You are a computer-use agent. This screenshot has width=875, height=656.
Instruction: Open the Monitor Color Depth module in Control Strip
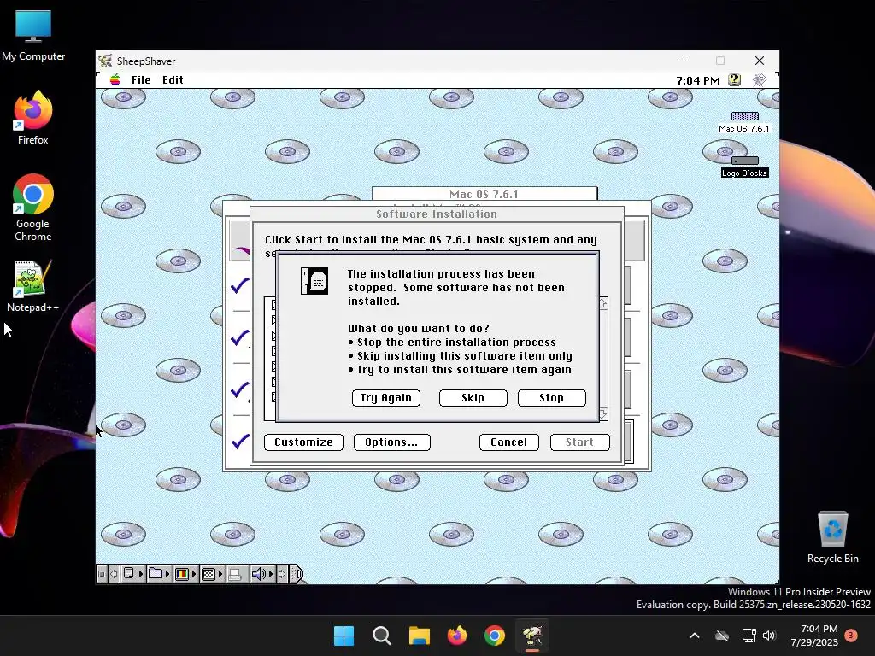185,574
